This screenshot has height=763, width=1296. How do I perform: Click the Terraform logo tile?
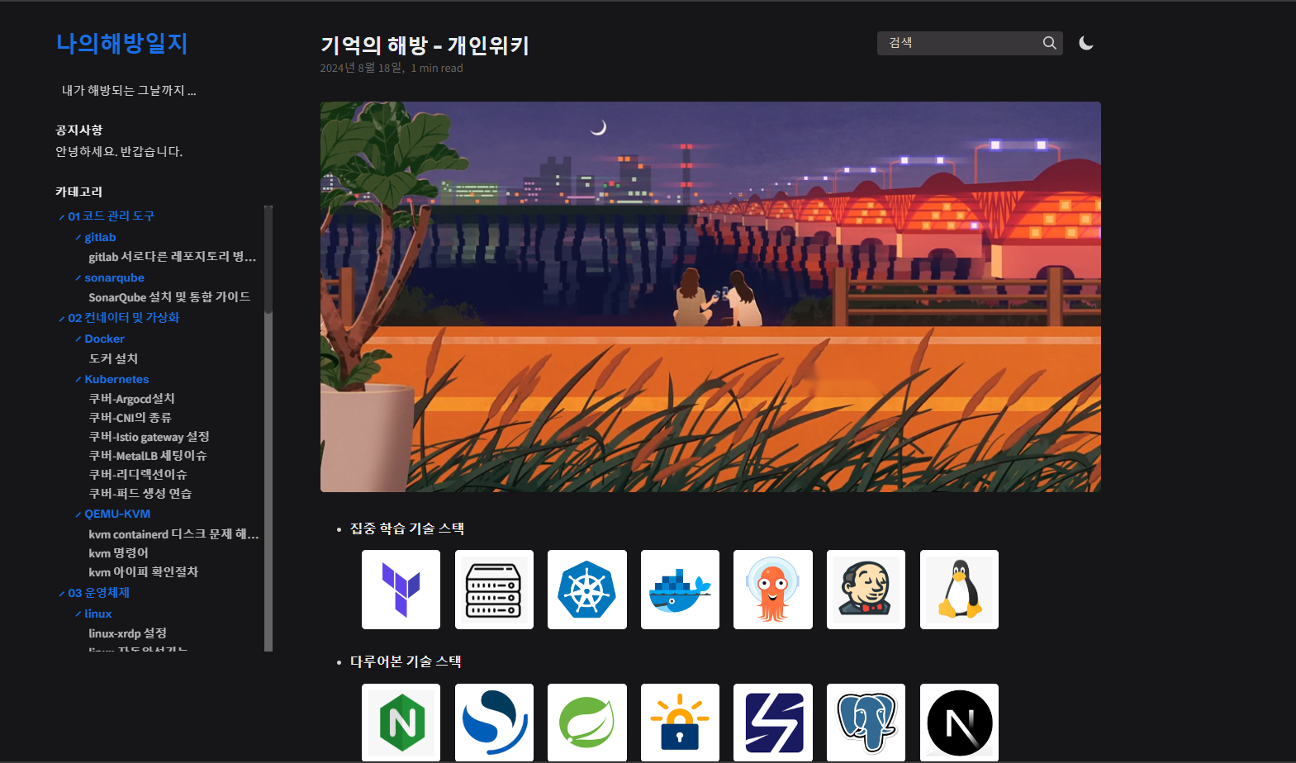(x=401, y=590)
